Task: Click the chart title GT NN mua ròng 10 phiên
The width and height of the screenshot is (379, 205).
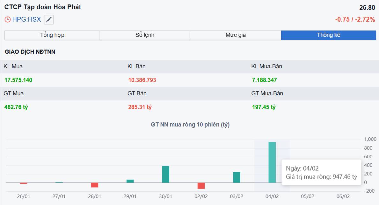Action: (190, 125)
